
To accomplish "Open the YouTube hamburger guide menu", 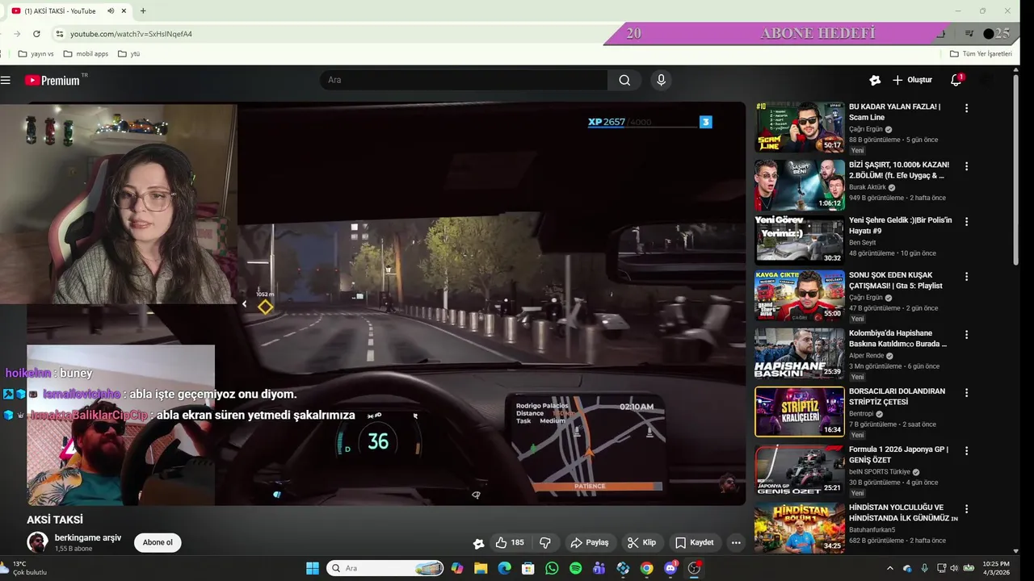I will (x=6, y=80).
